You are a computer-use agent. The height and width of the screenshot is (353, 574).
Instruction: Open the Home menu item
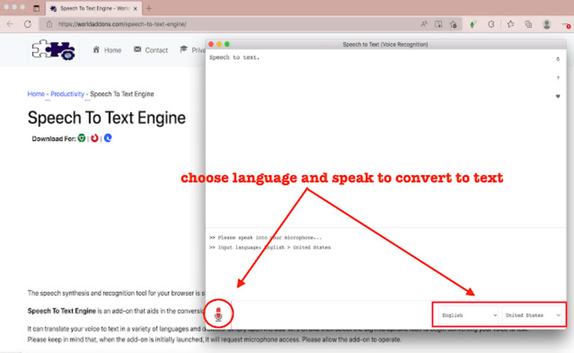point(107,50)
